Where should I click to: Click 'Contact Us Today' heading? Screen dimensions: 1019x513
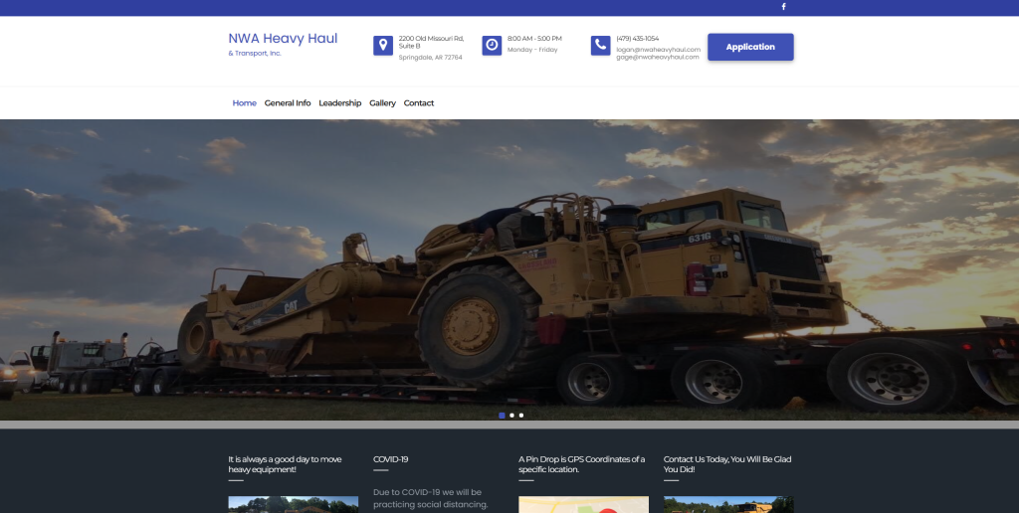point(727,464)
